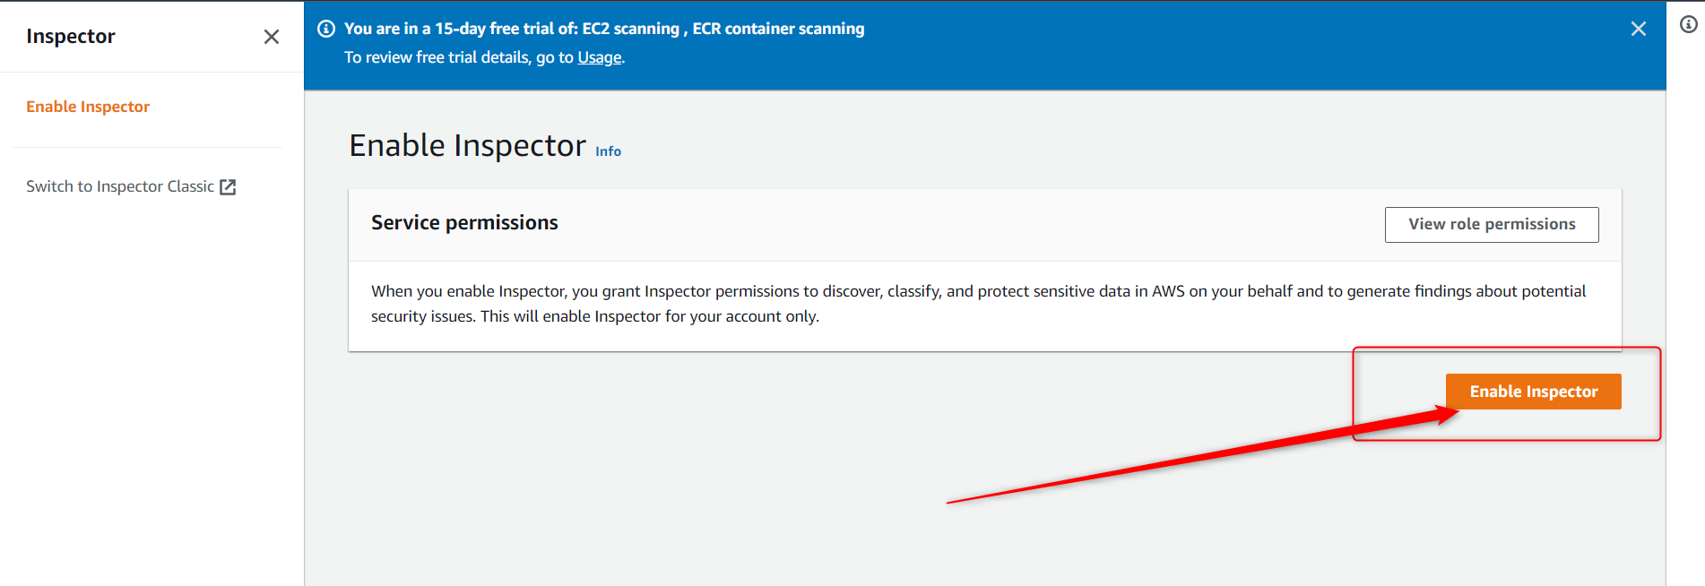Click the Service permissions section heading
Screen dimensions: 1705x586
coord(464,222)
